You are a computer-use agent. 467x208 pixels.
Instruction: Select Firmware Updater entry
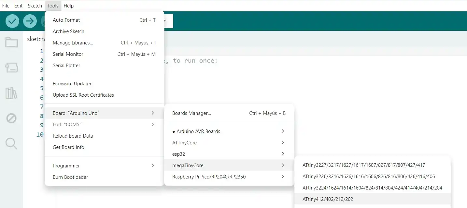tap(104, 84)
